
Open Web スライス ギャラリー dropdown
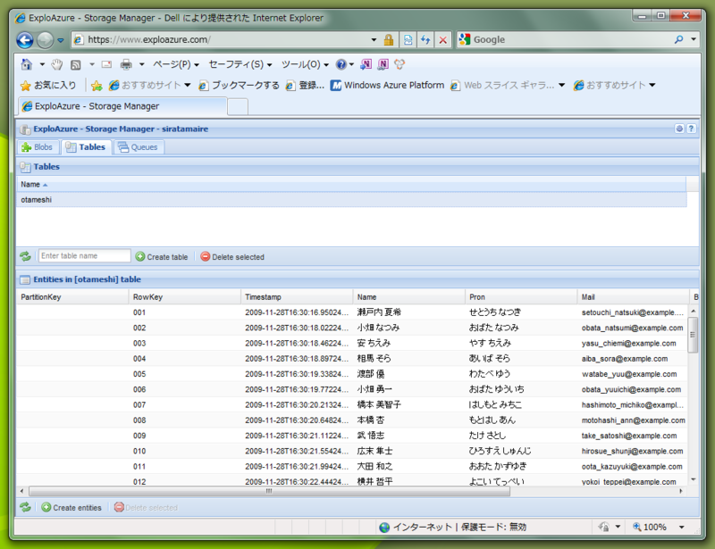coord(508,85)
